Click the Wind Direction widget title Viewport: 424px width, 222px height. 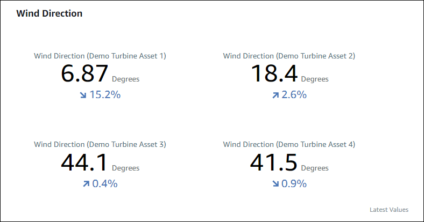click(x=50, y=14)
